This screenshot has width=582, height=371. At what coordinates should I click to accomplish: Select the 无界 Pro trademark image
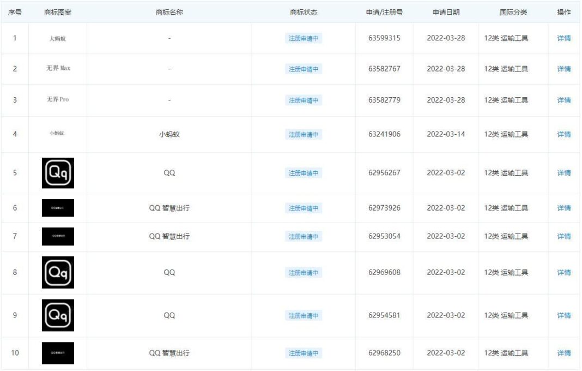click(58, 100)
